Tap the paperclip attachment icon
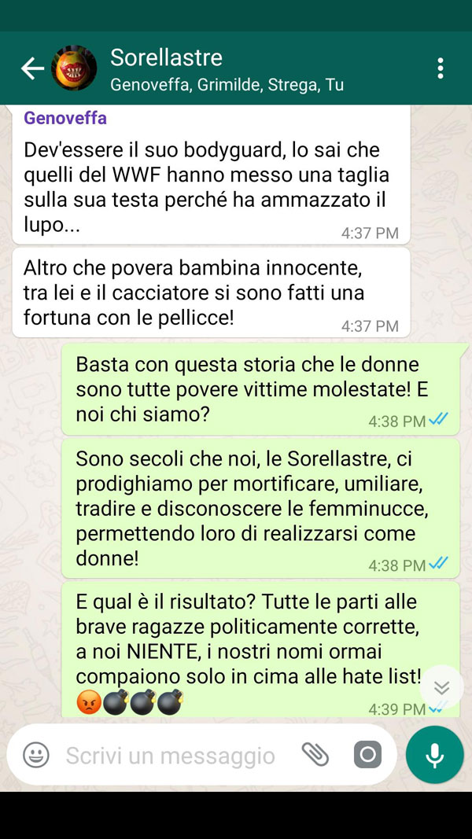 click(x=315, y=755)
